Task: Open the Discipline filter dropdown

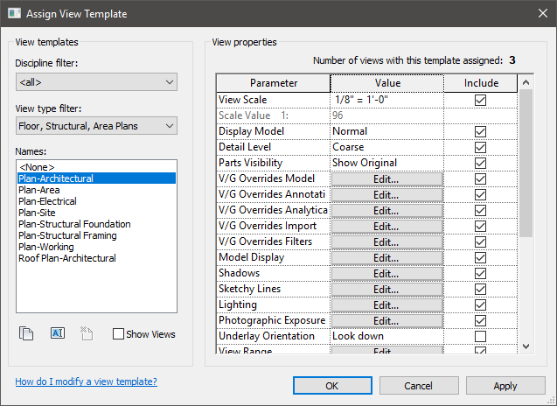Action: coord(96,82)
